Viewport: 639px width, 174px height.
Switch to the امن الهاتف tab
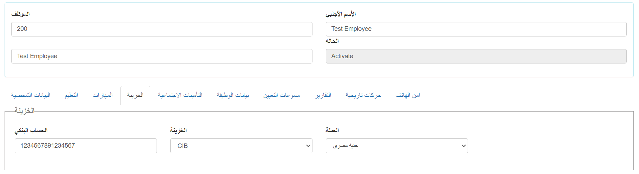(x=408, y=95)
